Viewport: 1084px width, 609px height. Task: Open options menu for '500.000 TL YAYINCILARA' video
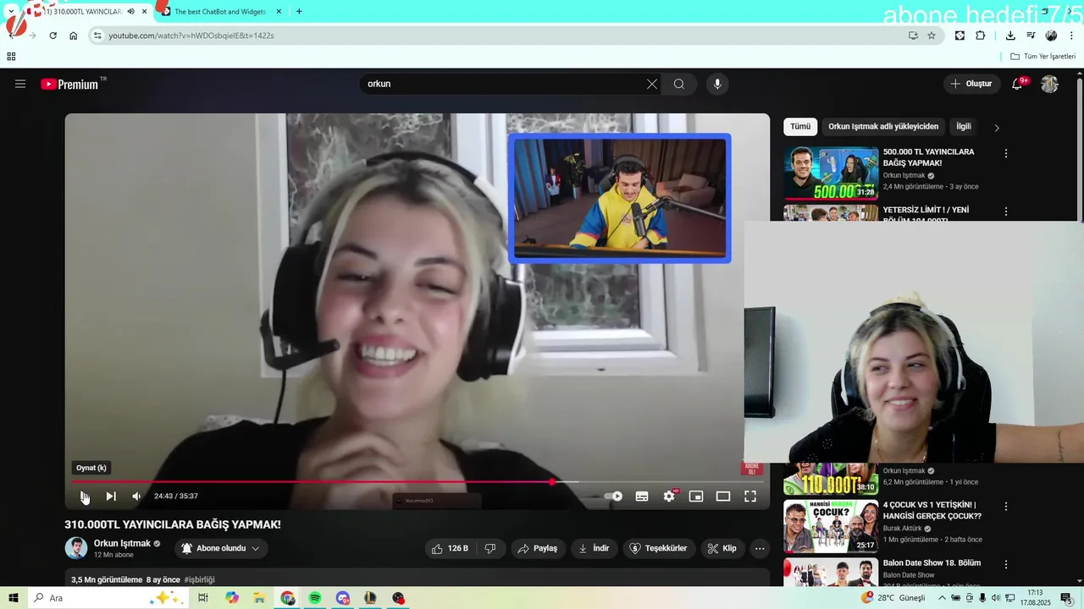pyautogui.click(x=1006, y=154)
